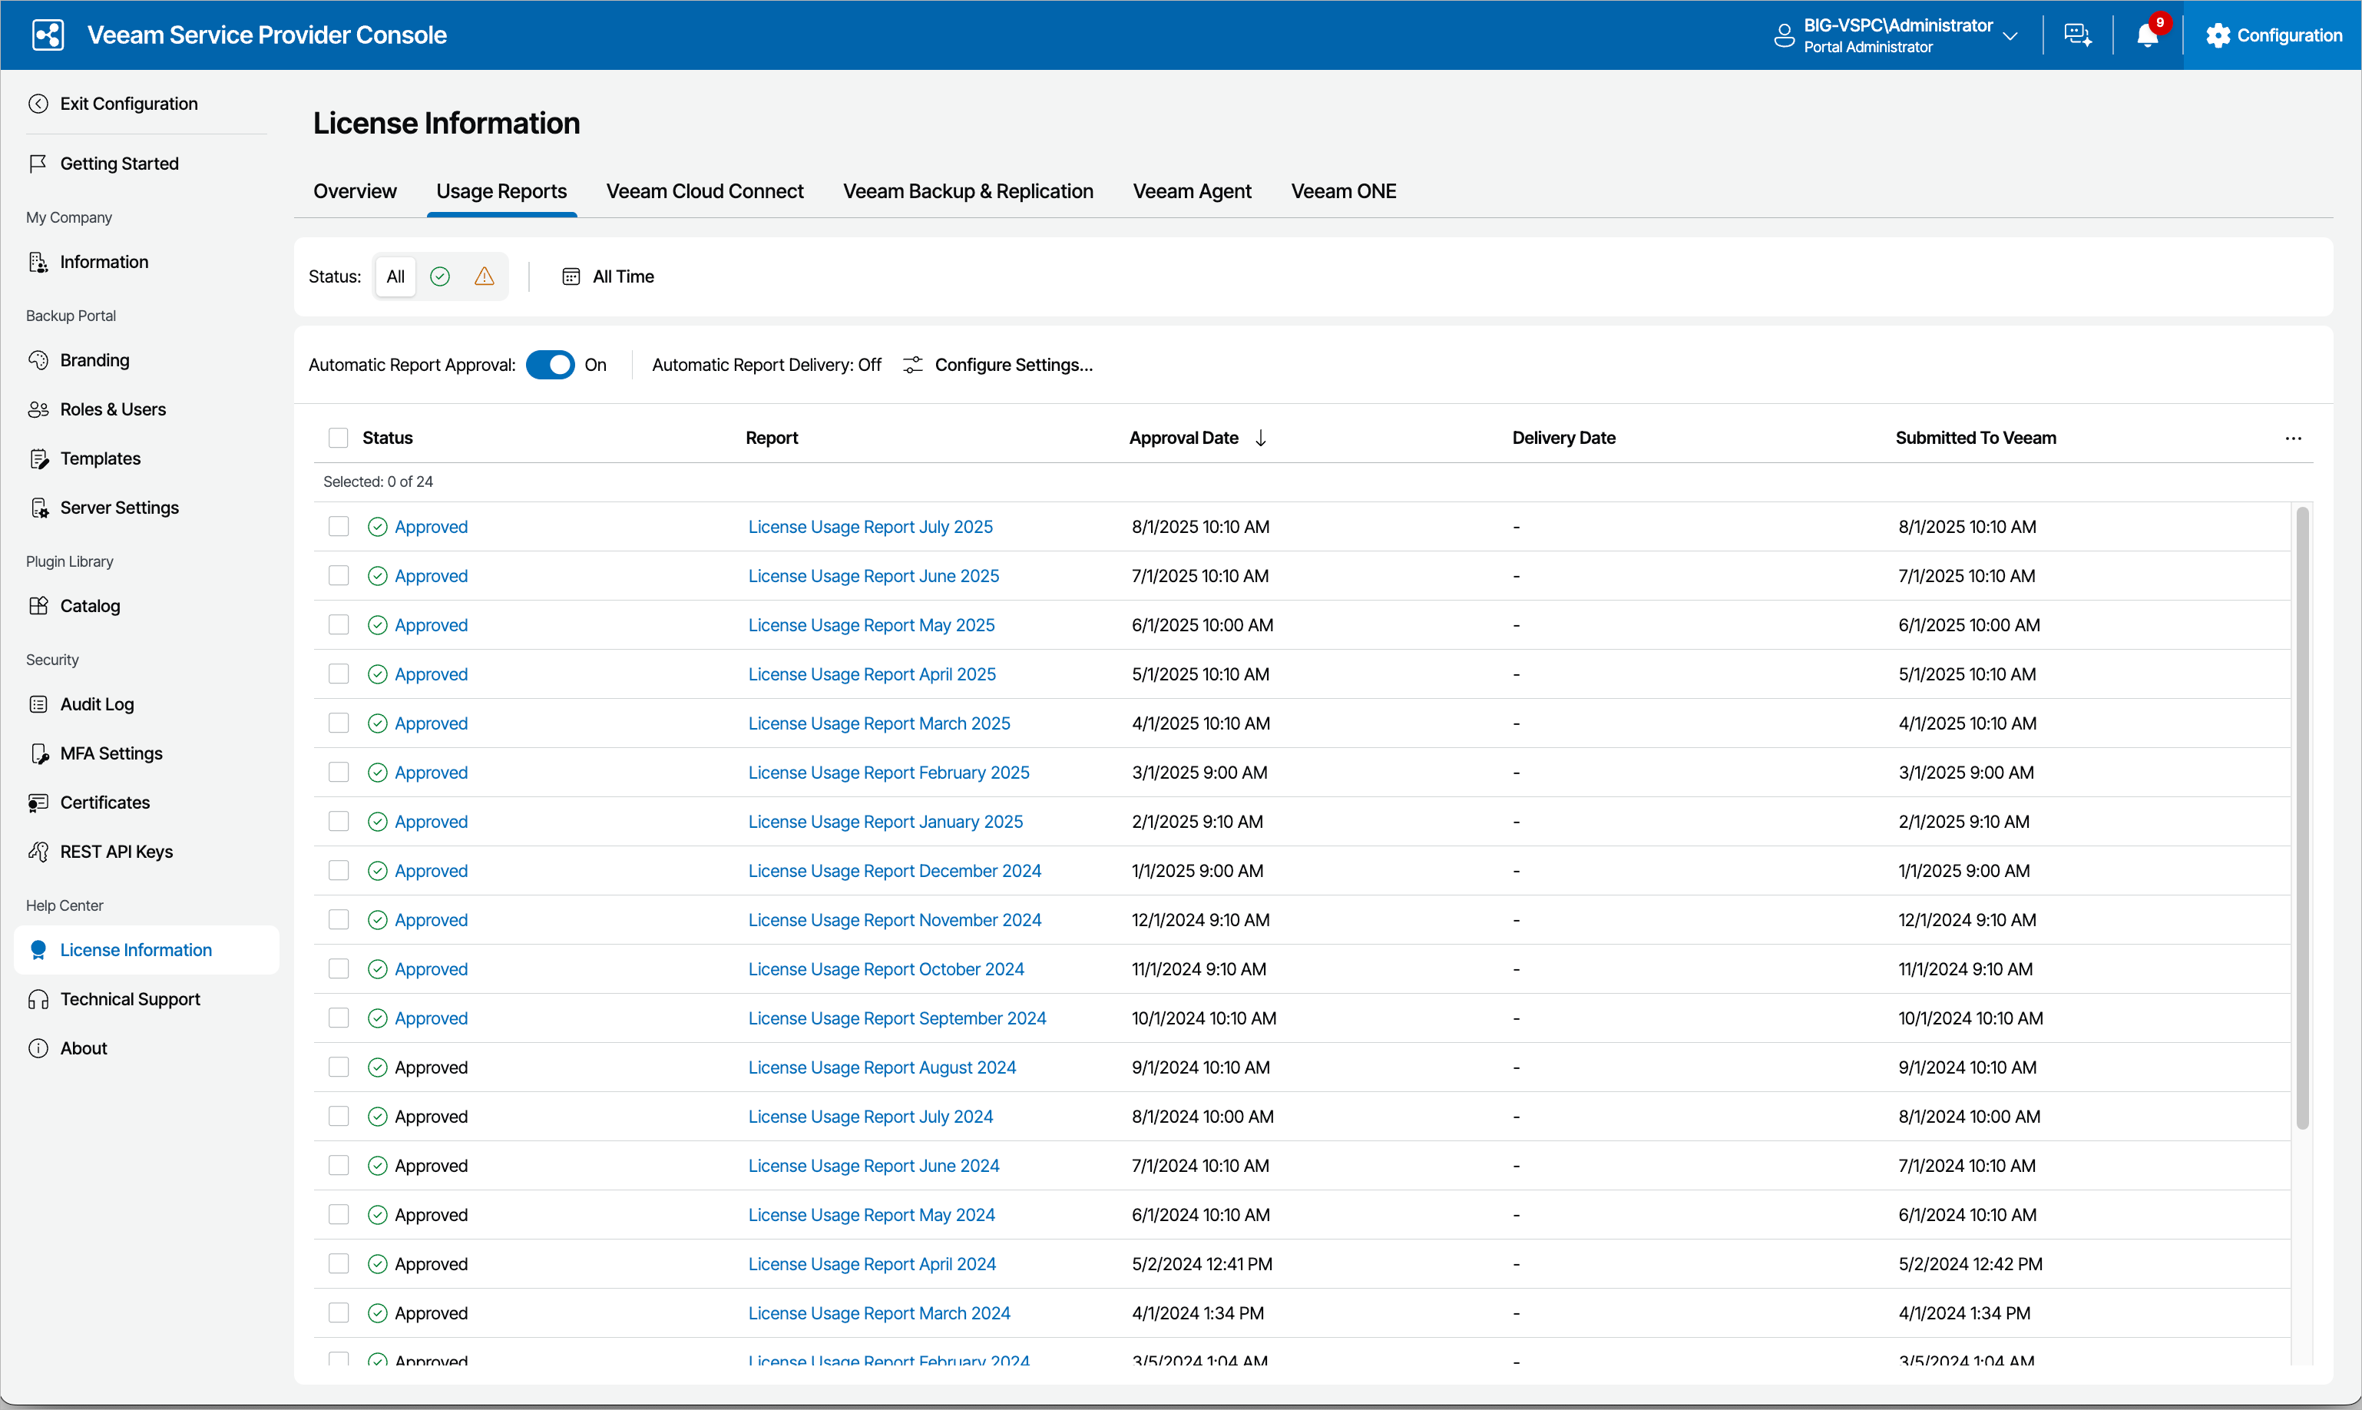Open the All Time period filter
This screenshot has width=2362, height=1410.
tap(609, 276)
